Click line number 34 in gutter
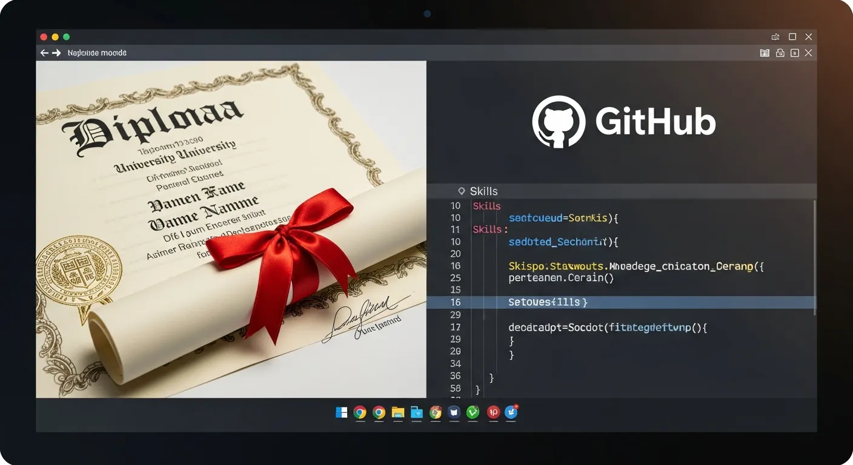This screenshot has width=853, height=465. tap(456, 364)
